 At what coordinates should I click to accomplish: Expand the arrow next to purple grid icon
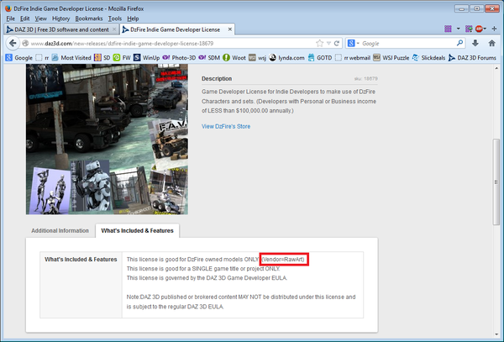pos(458,29)
